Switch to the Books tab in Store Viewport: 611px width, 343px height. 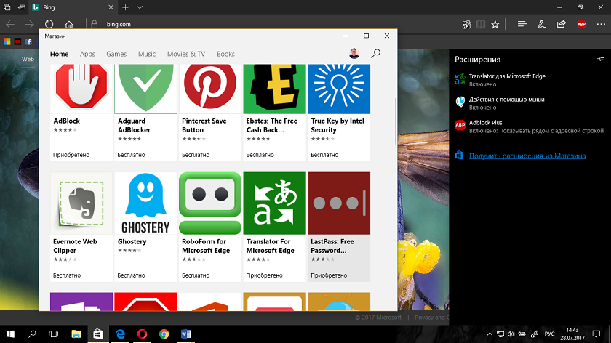pyautogui.click(x=225, y=54)
